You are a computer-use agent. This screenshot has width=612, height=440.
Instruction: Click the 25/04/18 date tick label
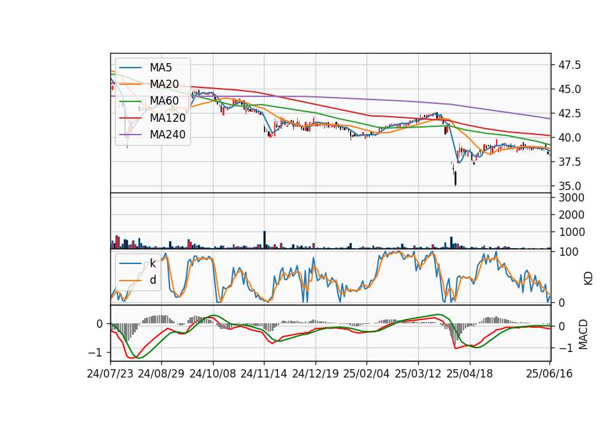click(x=470, y=374)
